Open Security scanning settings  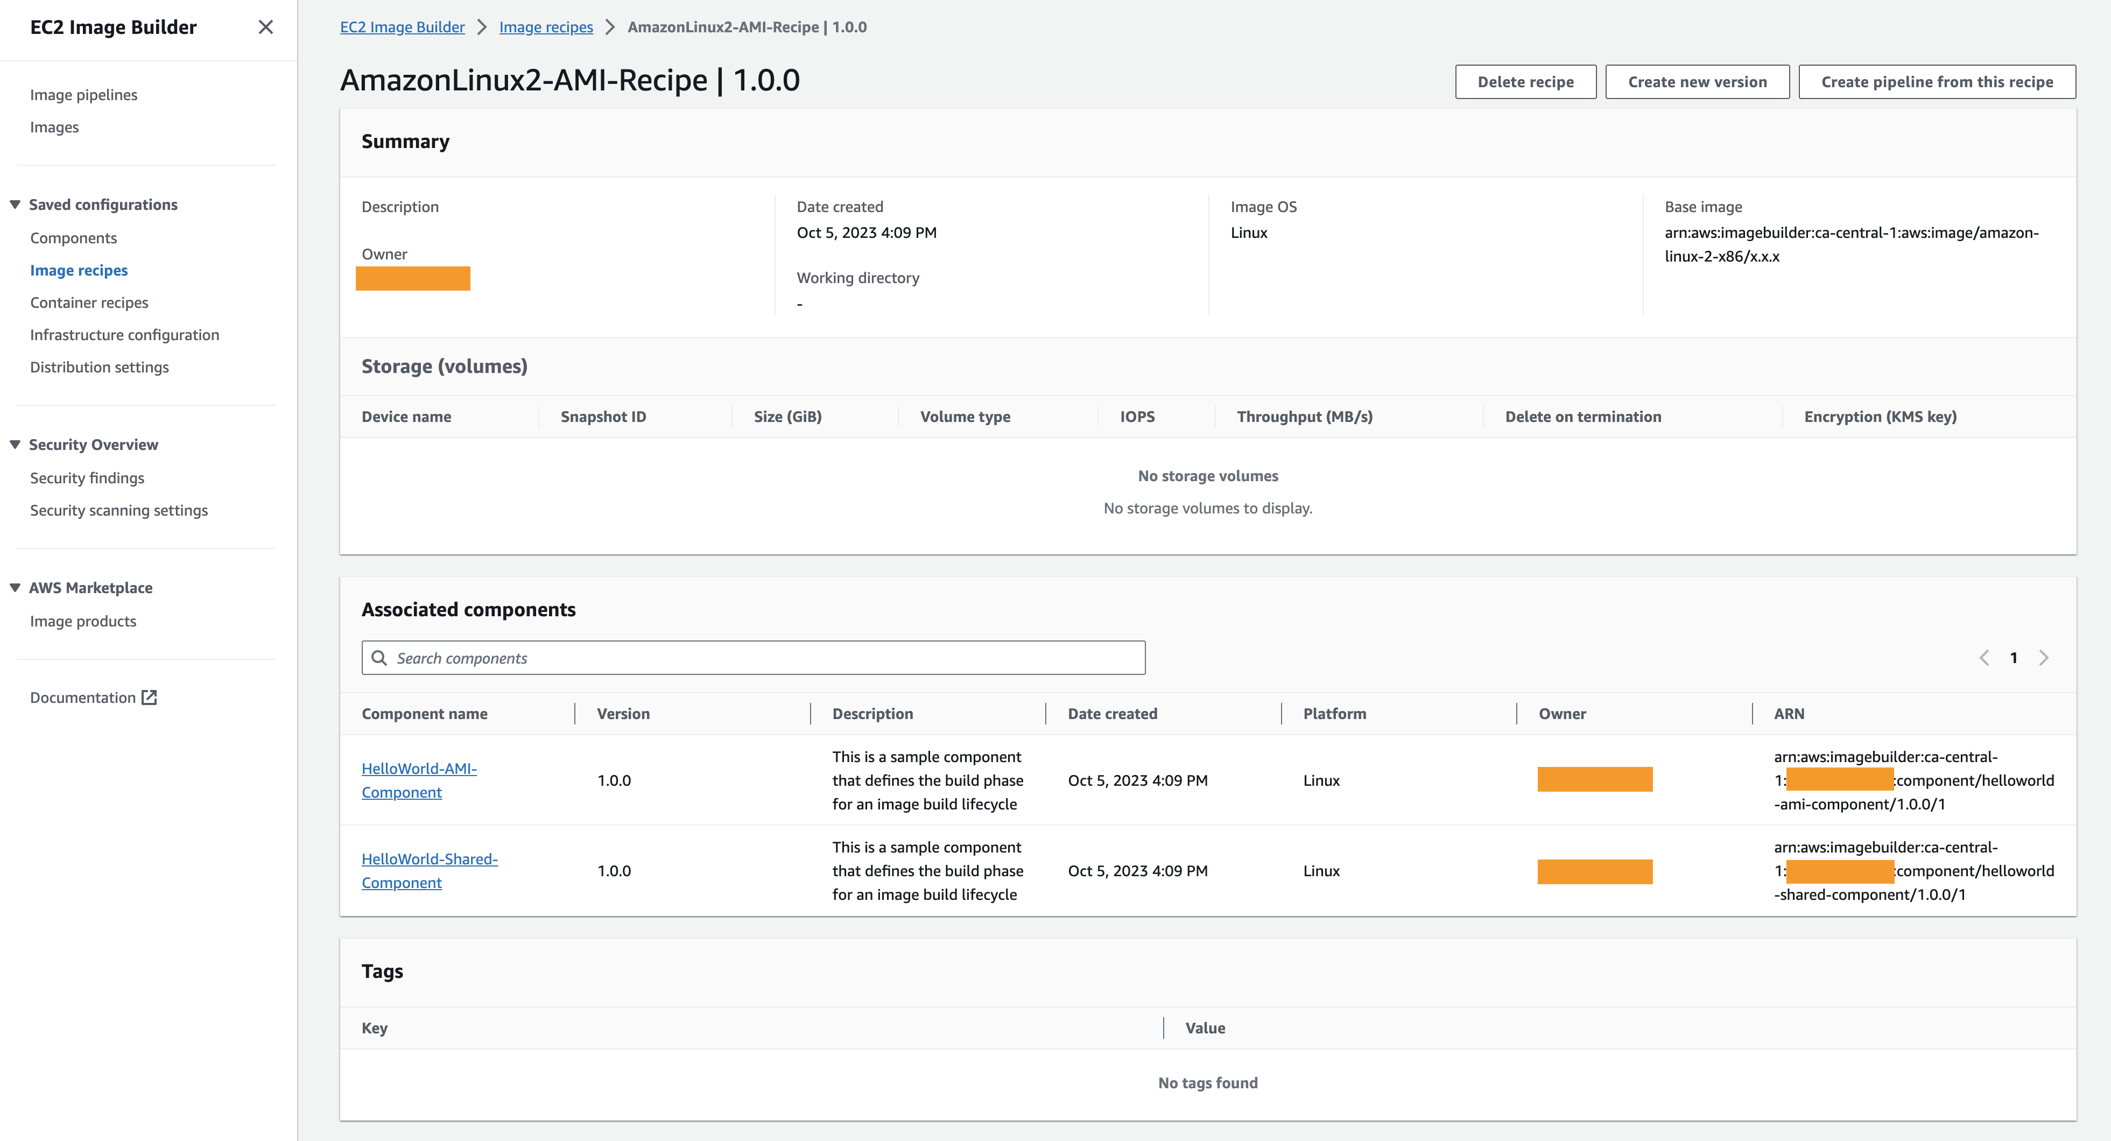[x=119, y=509]
